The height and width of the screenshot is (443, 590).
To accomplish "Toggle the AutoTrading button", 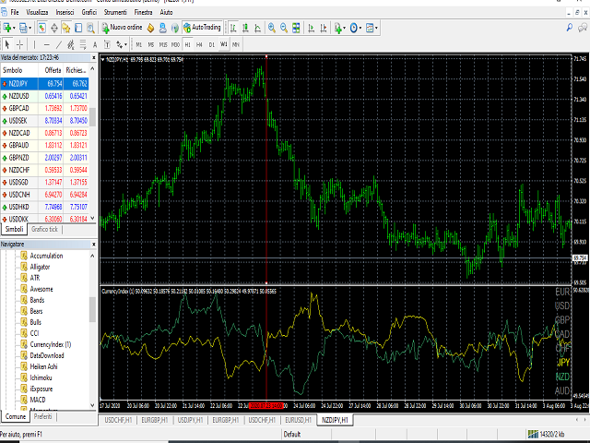I will click(x=205, y=29).
